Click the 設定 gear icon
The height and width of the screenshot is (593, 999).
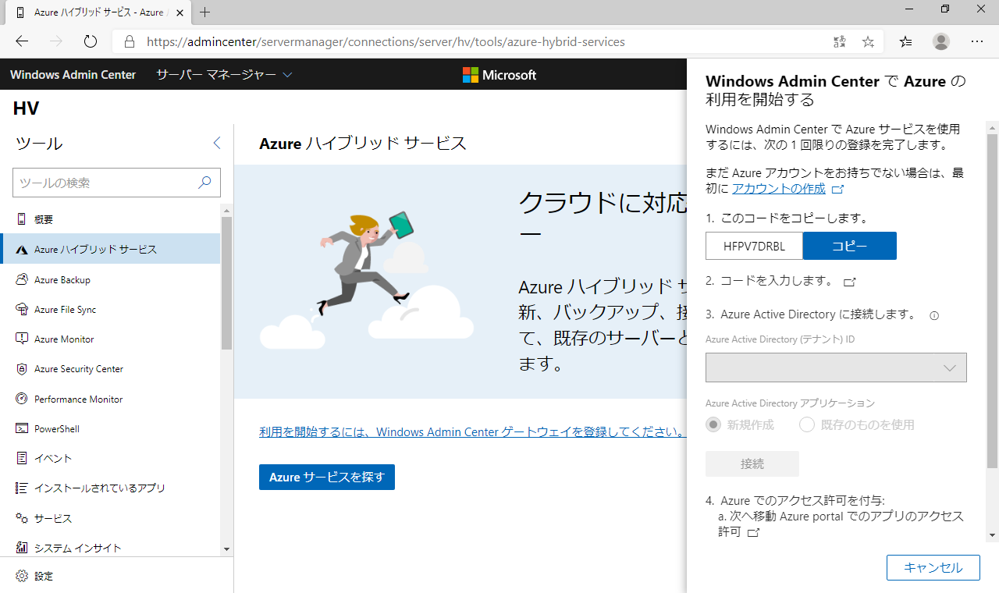click(x=21, y=576)
